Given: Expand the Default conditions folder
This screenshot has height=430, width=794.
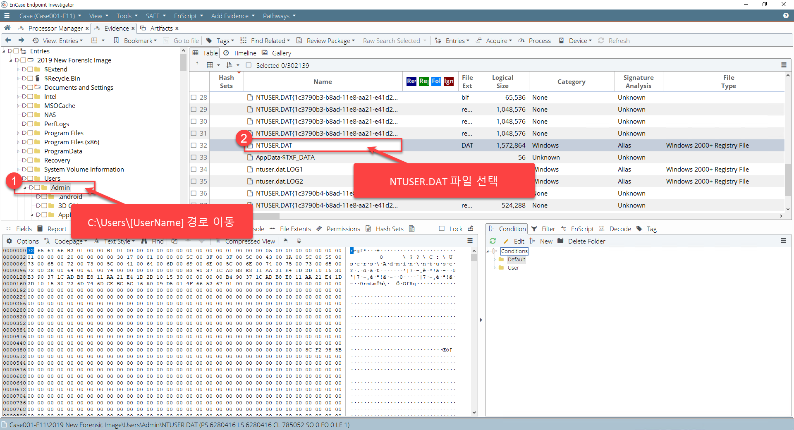Looking at the screenshot, I should click(495, 260).
